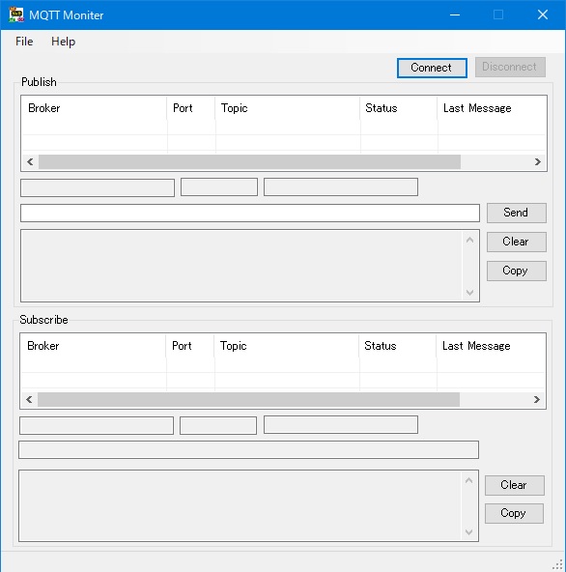Click right scroll arrow in Publish table
This screenshot has height=572, width=566.
pos(538,161)
